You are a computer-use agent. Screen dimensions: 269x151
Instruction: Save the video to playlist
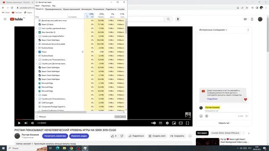[x=177, y=136]
